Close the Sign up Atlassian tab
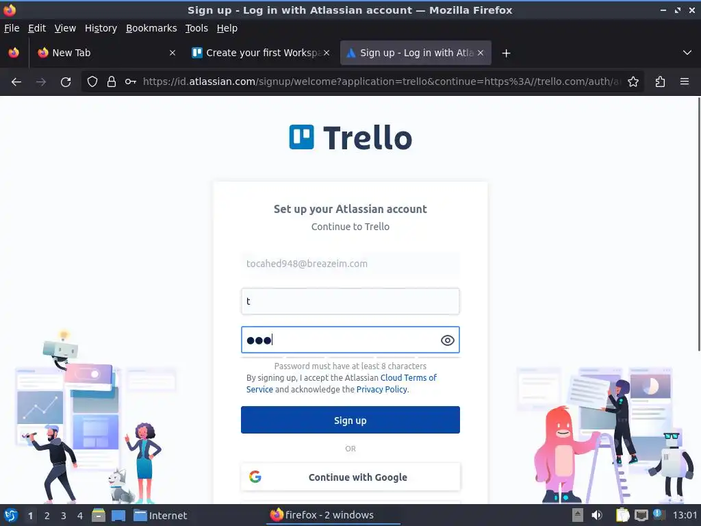Screen dimensions: 701x526 point(481,53)
